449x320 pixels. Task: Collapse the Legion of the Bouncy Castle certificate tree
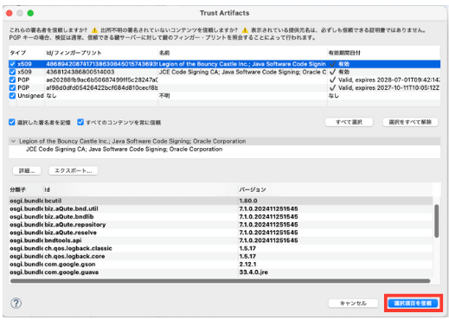click(x=13, y=141)
